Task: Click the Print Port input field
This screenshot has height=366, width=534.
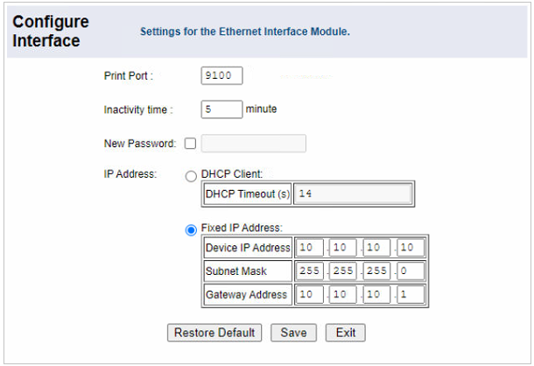Action: pyautogui.click(x=221, y=76)
